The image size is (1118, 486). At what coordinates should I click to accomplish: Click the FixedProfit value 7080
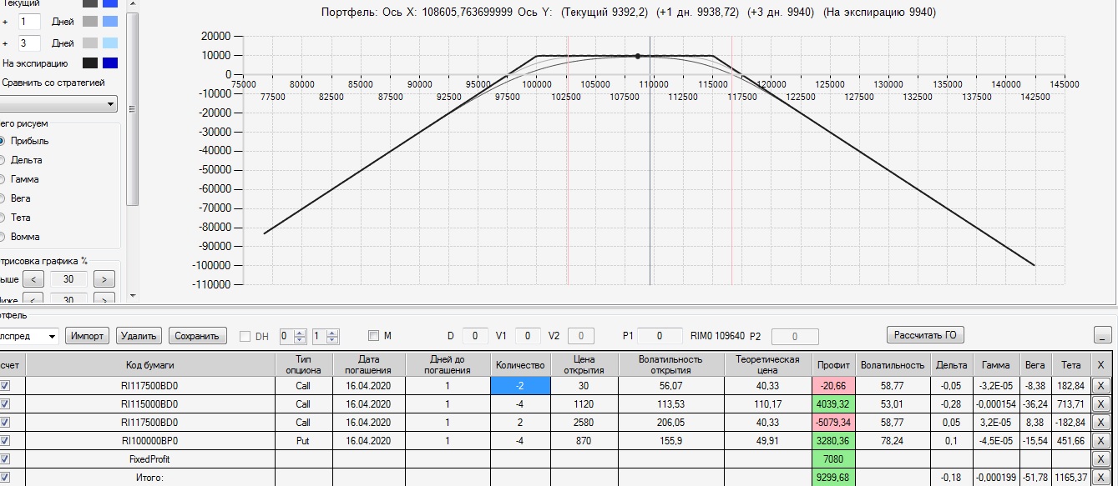pyautogui.click(x=834, y=459)
